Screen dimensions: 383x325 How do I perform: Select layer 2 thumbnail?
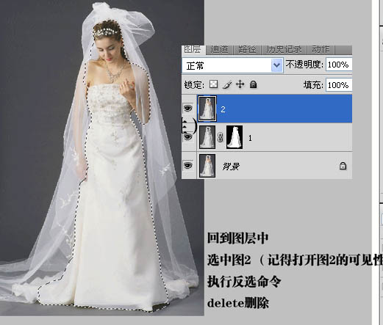click(207, 109)
